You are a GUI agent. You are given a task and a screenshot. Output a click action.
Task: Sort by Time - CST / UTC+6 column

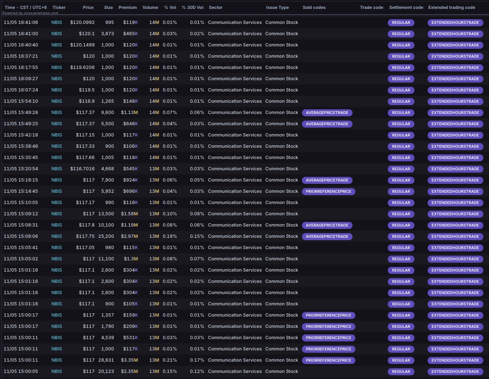click(26, 8)
